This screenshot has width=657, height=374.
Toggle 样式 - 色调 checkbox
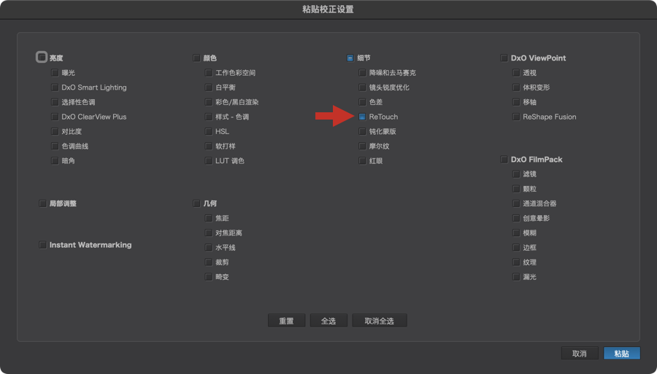click(x=209, y=117)
